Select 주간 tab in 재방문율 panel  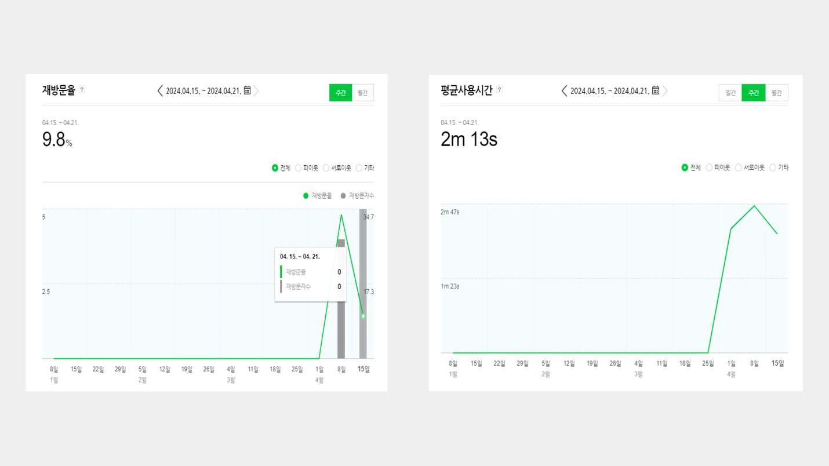coord(340,93)
